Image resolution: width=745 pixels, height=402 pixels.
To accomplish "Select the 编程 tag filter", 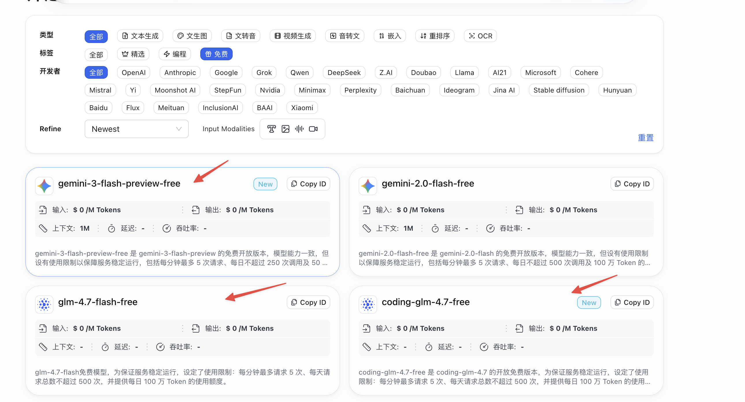I will click(175, 54).
